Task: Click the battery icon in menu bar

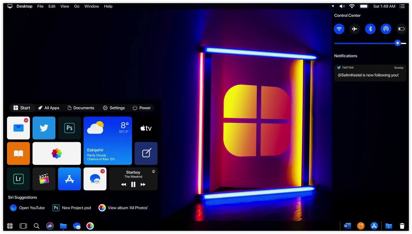Action: [x=364, y=6]
